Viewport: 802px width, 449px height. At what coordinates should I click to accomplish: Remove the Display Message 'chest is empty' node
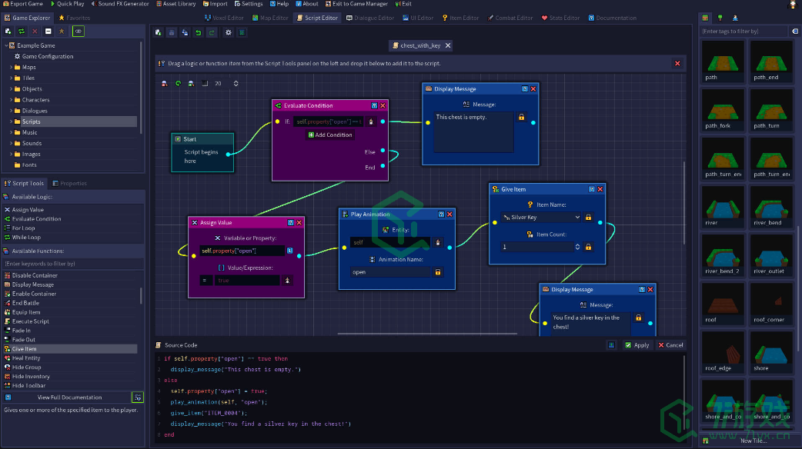click(533, 89)
